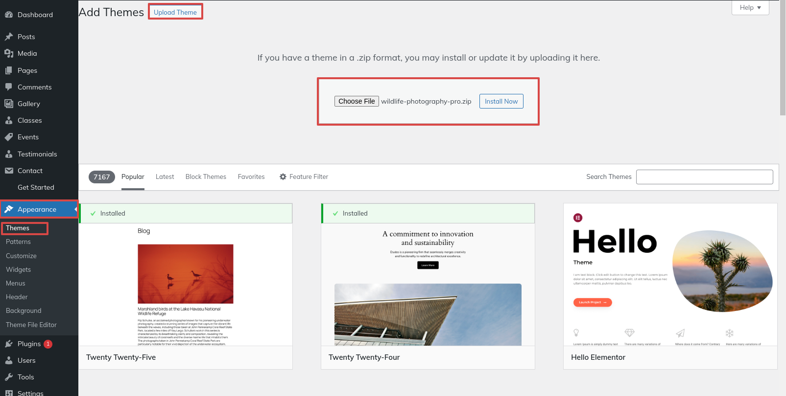The width and height of the screenshot is (786, 396).
Task: Click the Gallery icon in sidebar
Action: click(9, 104)
